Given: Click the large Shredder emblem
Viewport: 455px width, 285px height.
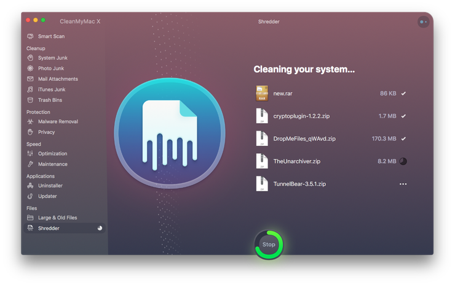Looking at the screenshot, I should pyautogui.click(x=170, y=134).
